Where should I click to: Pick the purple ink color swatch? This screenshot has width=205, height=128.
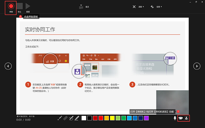[x=146, y=118]
